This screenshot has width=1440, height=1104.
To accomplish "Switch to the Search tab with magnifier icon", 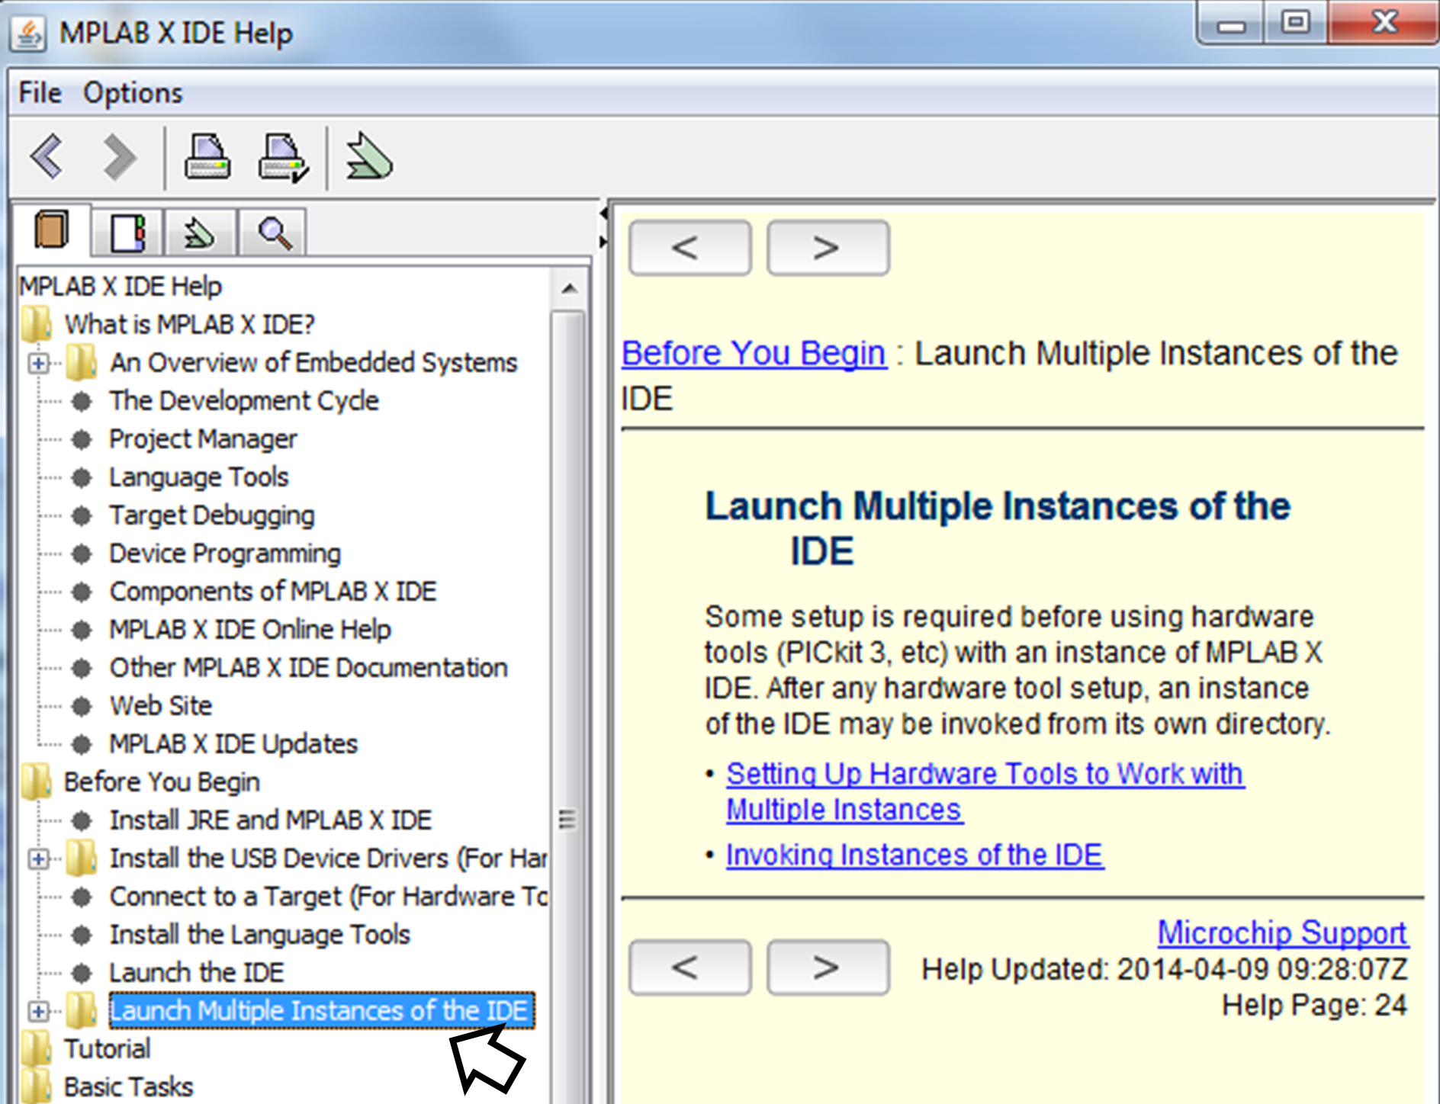I will point(272,231).
